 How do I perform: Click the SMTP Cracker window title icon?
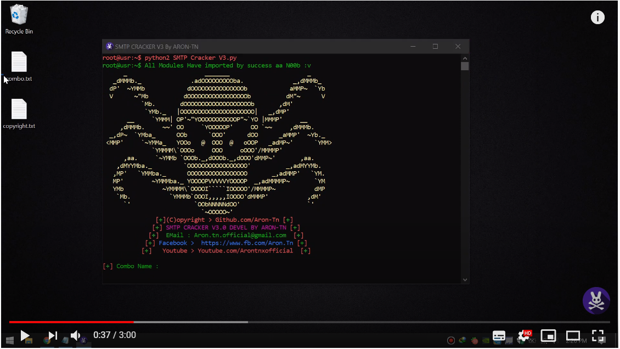(x=110, y=46)
